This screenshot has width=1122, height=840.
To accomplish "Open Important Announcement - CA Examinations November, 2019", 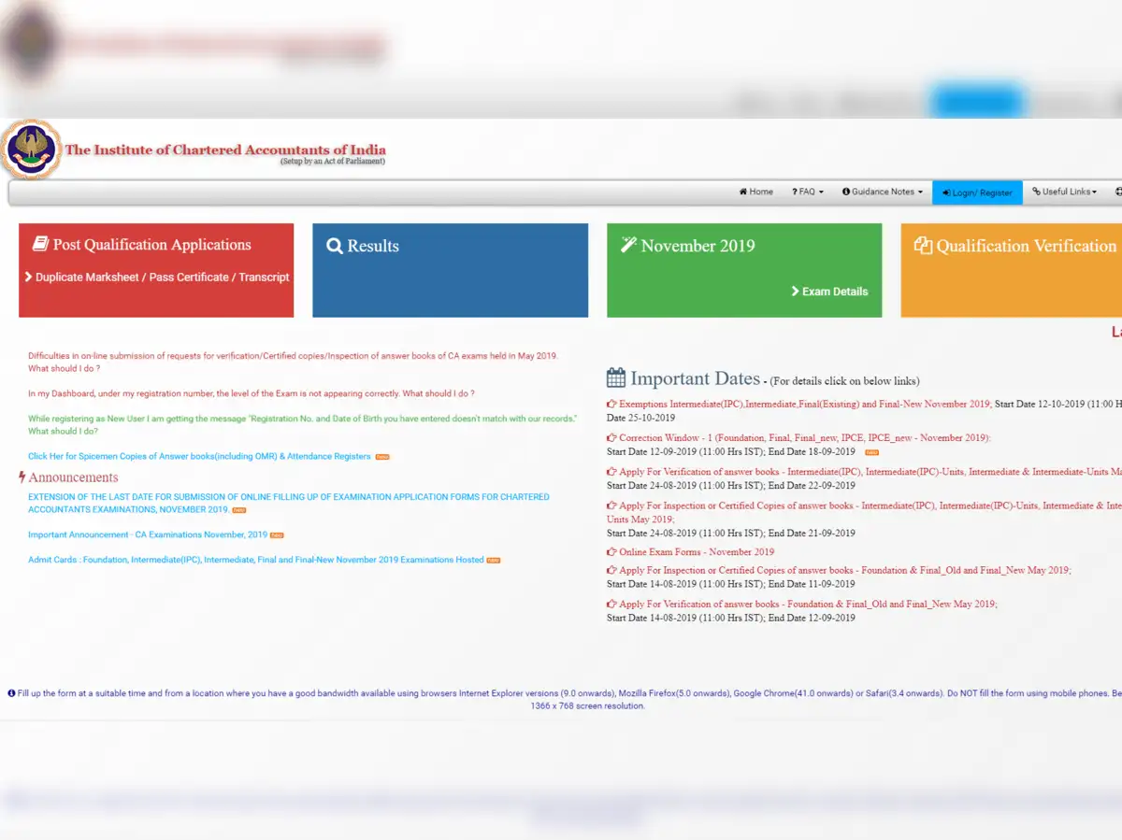I will pyautogui.click(x=148, y=535).
